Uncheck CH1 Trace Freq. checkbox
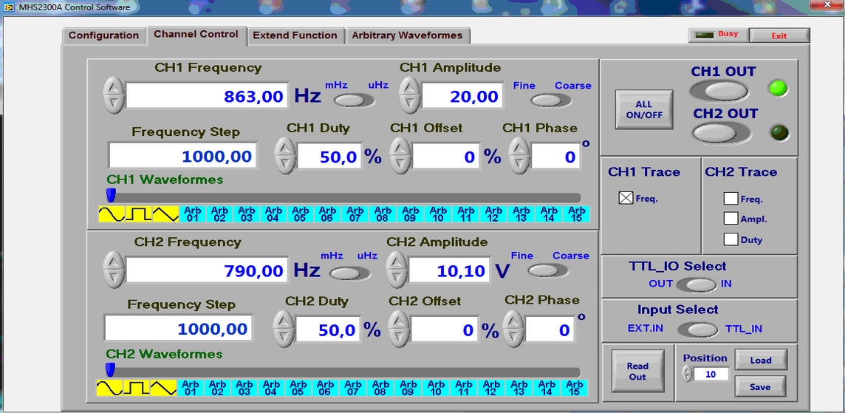Image resolution: width=845 pixels, height=413 pixels. tap(625, 199)
